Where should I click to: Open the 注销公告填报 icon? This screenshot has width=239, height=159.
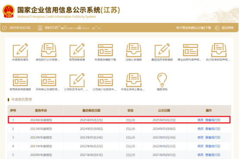(x=134, y=50)
